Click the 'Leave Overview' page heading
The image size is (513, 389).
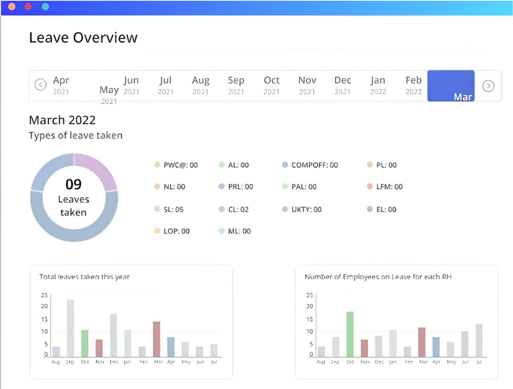(83, 38)
